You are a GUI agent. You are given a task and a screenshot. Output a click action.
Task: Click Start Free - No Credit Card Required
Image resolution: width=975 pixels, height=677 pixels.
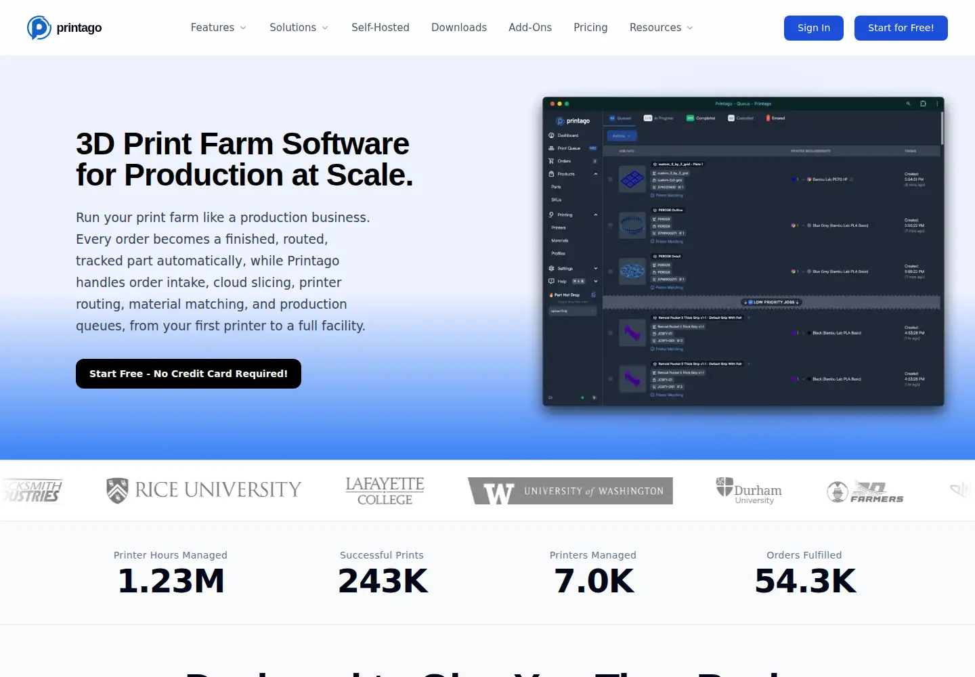click(x=188, y=374)
